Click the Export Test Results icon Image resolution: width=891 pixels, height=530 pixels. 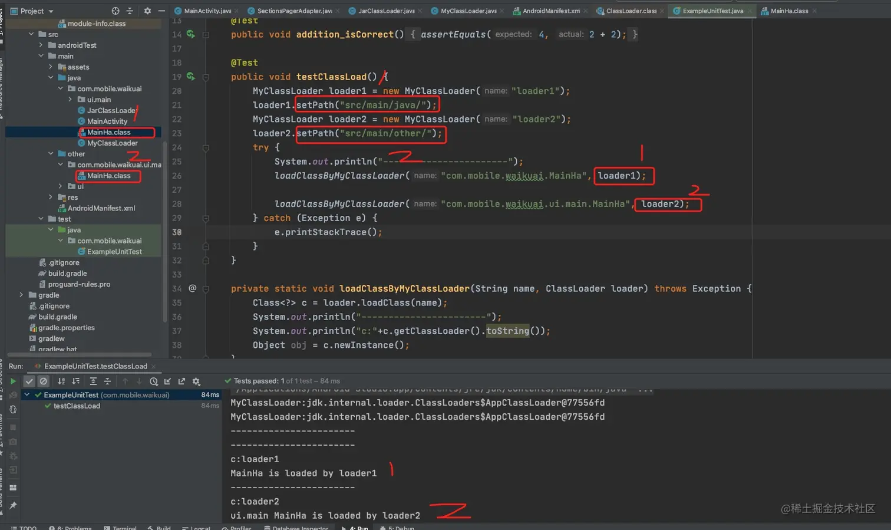(181, 381)
